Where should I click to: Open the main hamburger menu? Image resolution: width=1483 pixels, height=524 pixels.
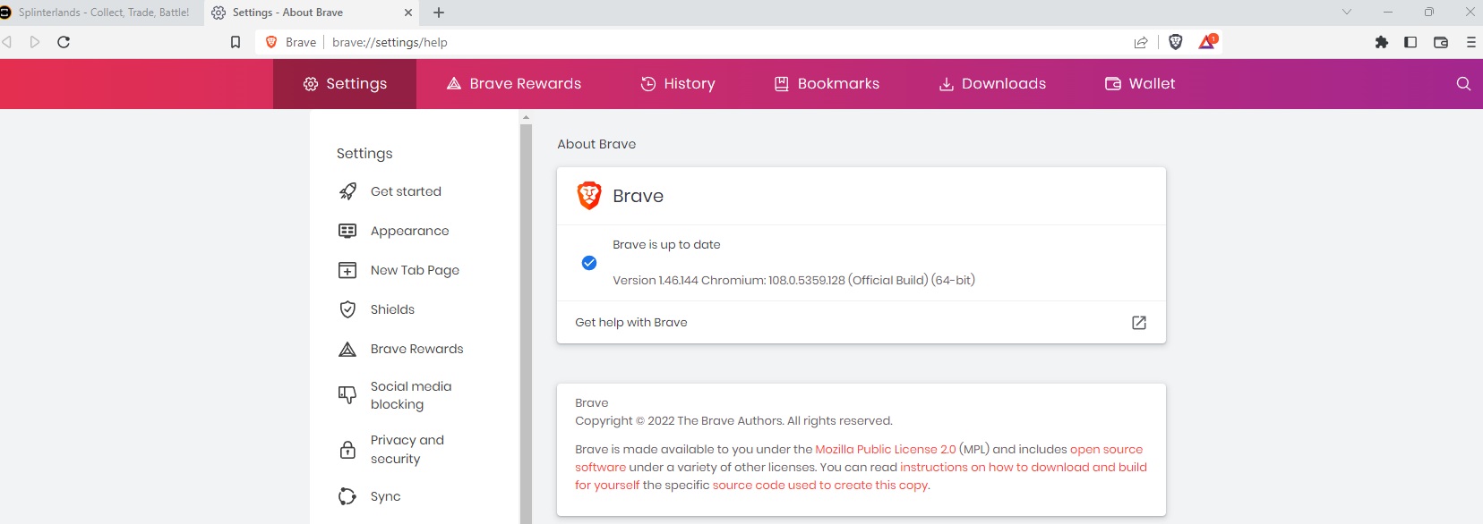pos(1471,42)
